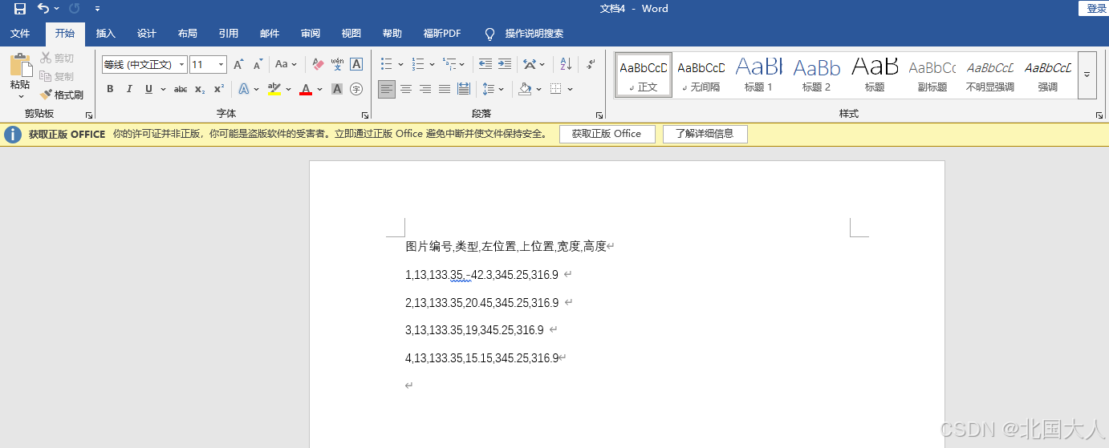This screenshot has height=448, width=1109.
Task: Clear all formatting with eraser icon
Action: pos(318,64)
